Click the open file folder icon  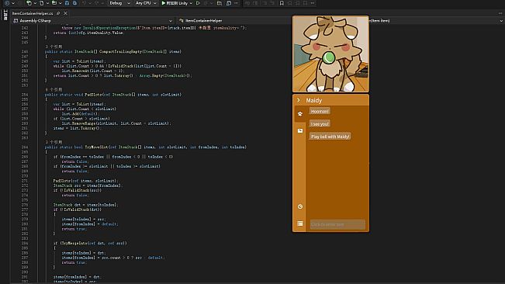54,3
